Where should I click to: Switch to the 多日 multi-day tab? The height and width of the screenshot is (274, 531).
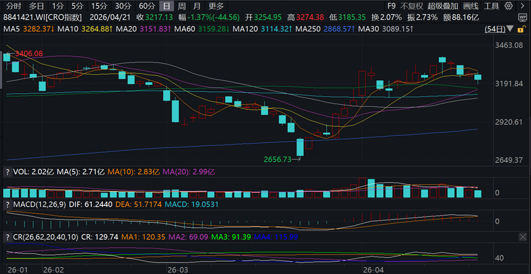click(x=36, y=6)
